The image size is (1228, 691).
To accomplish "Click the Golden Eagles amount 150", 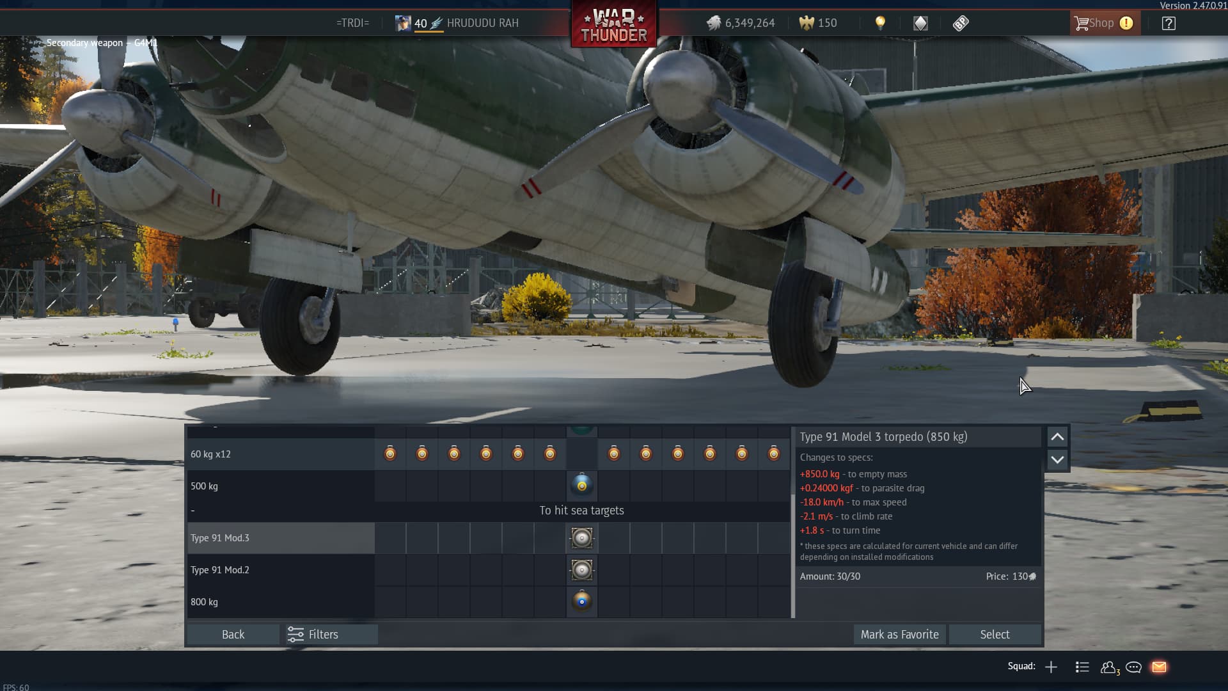I will click(827, 23).
